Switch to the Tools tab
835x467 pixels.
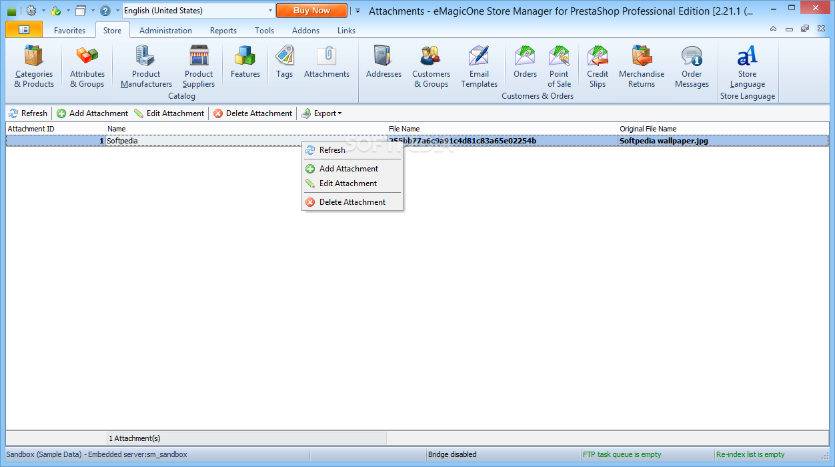pos(264,31)
